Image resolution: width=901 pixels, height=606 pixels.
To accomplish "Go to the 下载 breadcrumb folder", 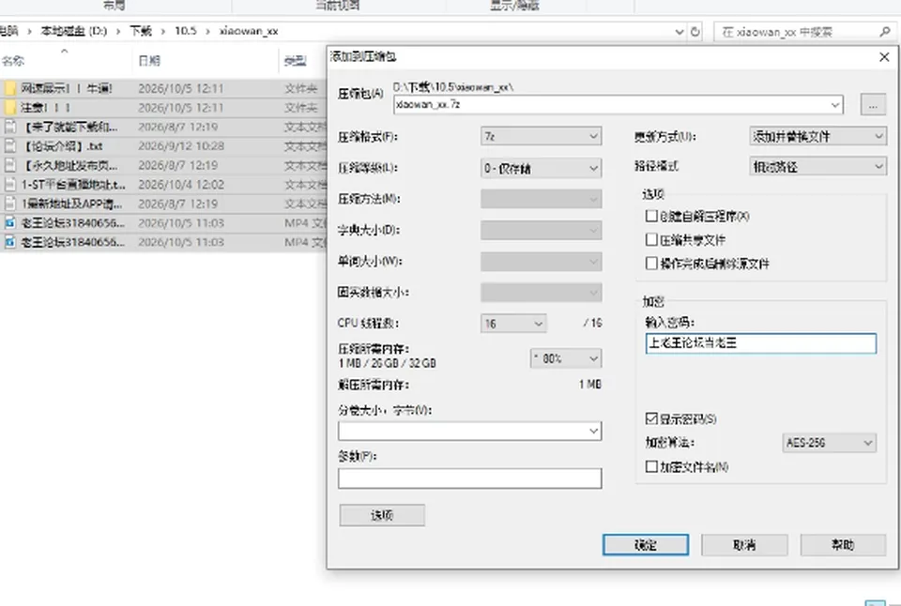I will point(140,31).
